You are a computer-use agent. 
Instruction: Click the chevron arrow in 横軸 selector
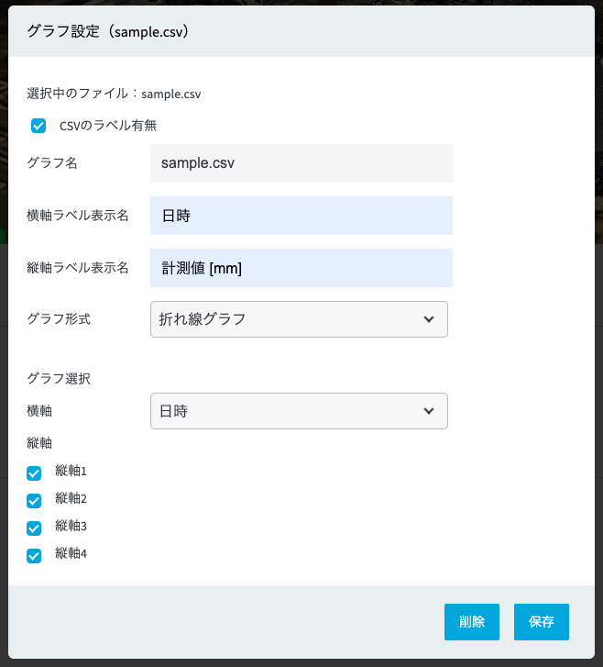tap(429, 411)
